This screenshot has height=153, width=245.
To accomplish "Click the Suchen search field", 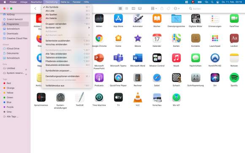I will click(215, 8).
